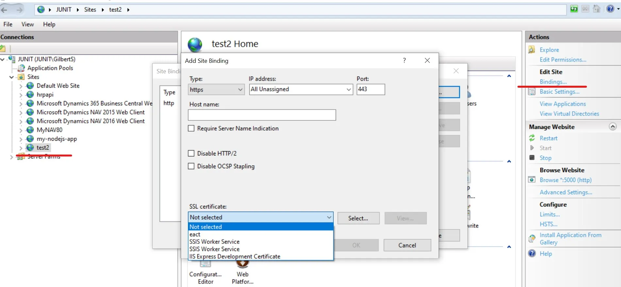
Task: Open the Bindings... link
Action: tap(553, 82)
